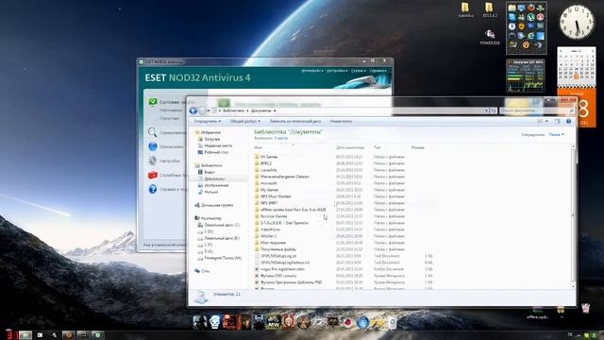
Task: Open the Справка menu in ESET header
Action: pos(377,71)
